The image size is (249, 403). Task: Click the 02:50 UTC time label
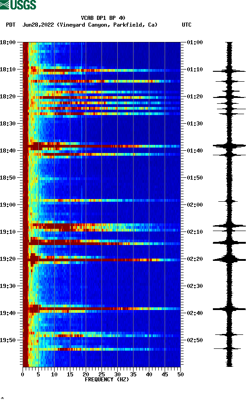195,340
